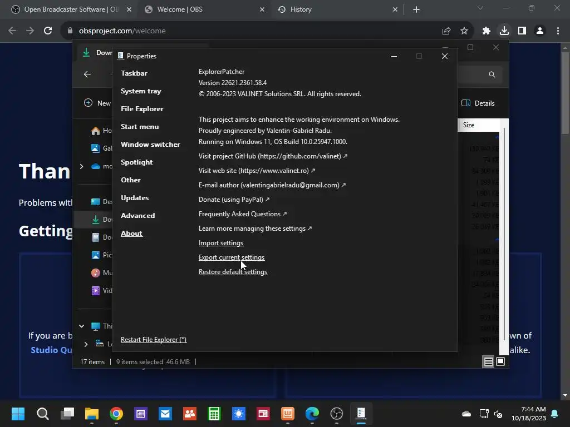Open Chrome from taskbar
Image resolution: width=570 pixels, height=427 pixels.
click(116, 414)
